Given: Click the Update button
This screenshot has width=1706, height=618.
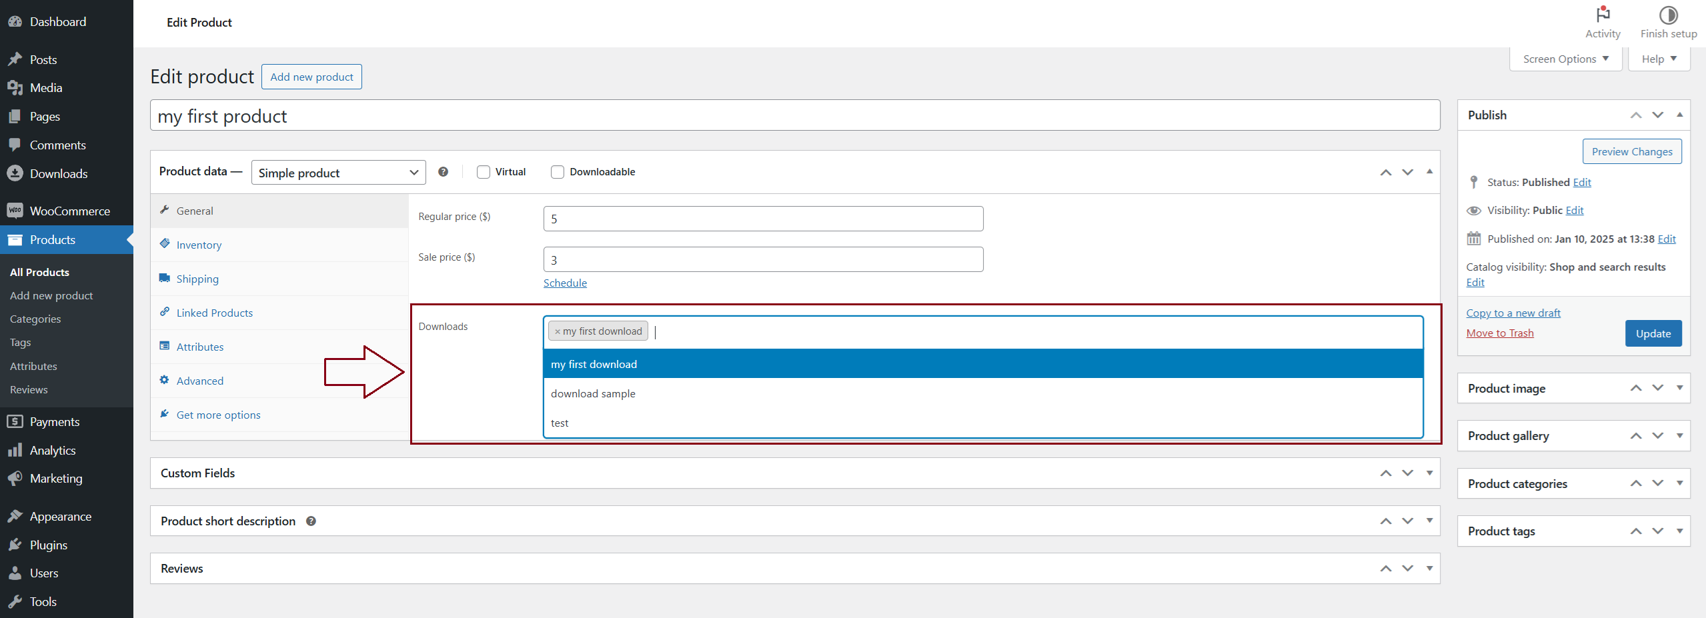Looking at the screenshot, I should (1653, 333).
